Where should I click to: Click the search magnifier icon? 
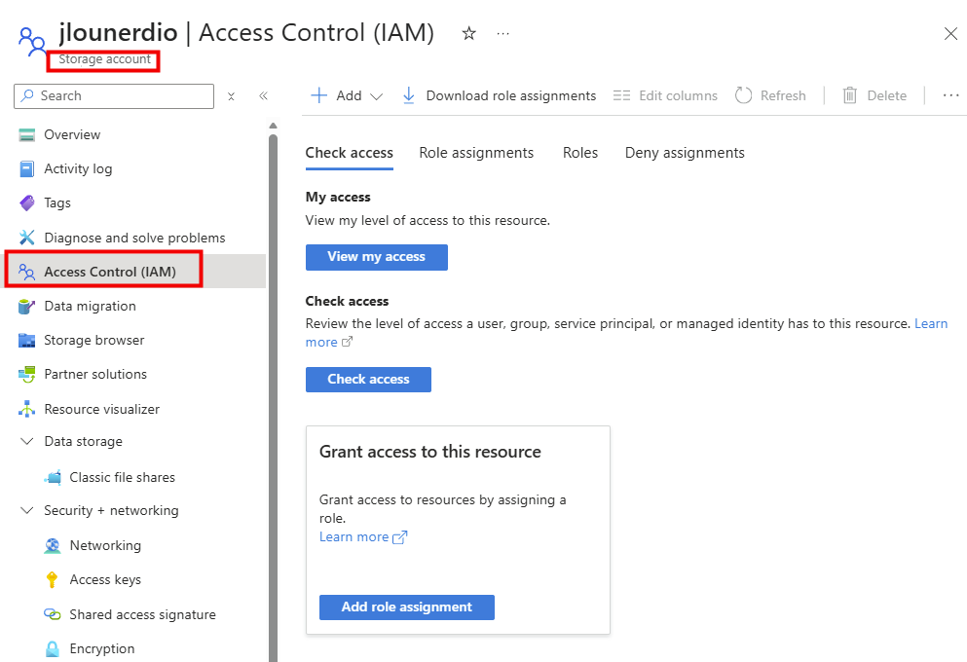pyautogui.click(x=27, y=95)
